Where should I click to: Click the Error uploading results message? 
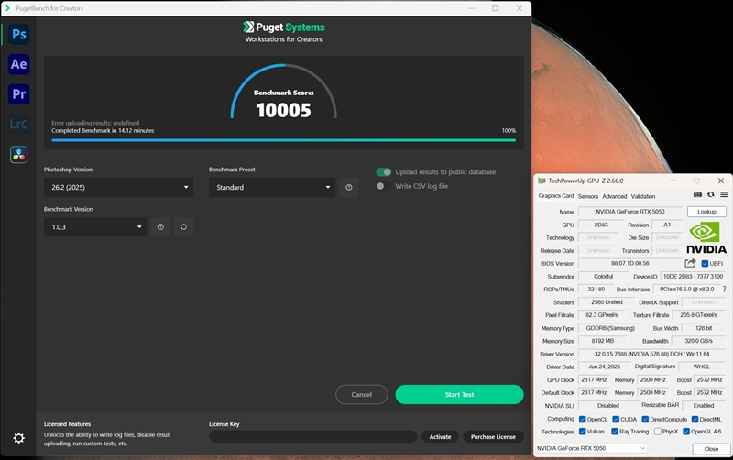click(95, 123)
